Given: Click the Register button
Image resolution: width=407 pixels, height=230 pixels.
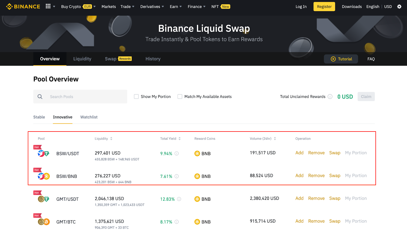Looking at the screenshot, I should tap(324, 7).
